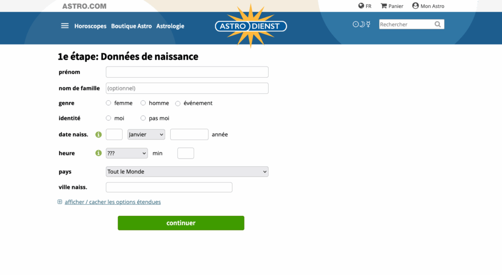Open the month dropdown showing Janvier
The width and height of the screenshot is (502, 275).
coord(146,135)
